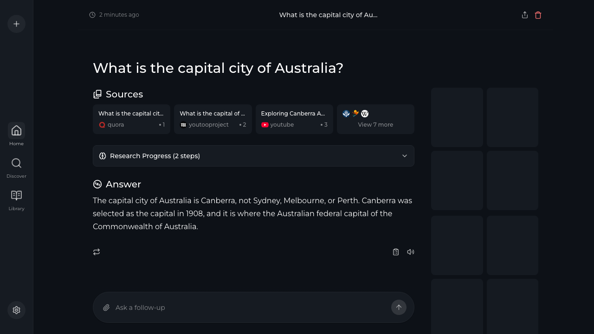Share this chat using share icon
Viewport: 594px width, 334px height.
tap(525, 15)
